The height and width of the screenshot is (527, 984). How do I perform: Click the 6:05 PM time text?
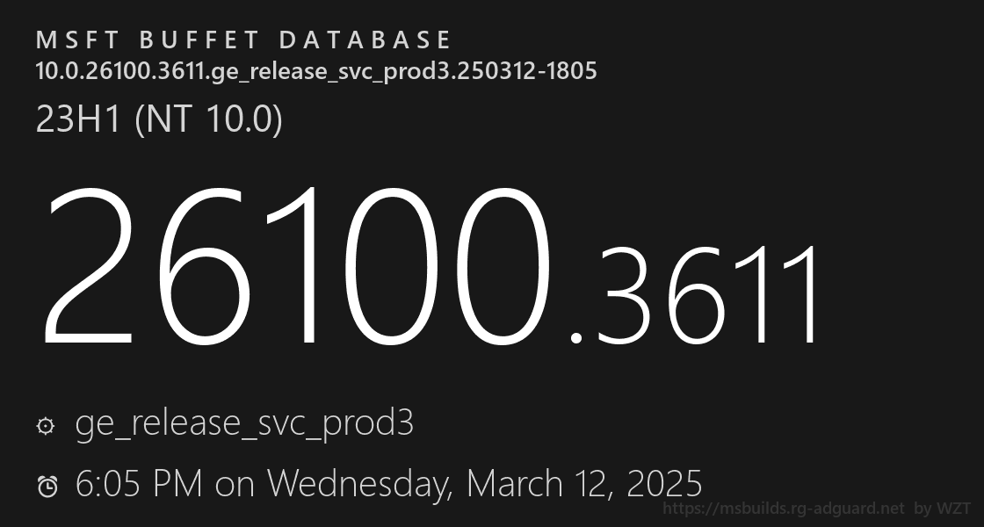[139, 484]
